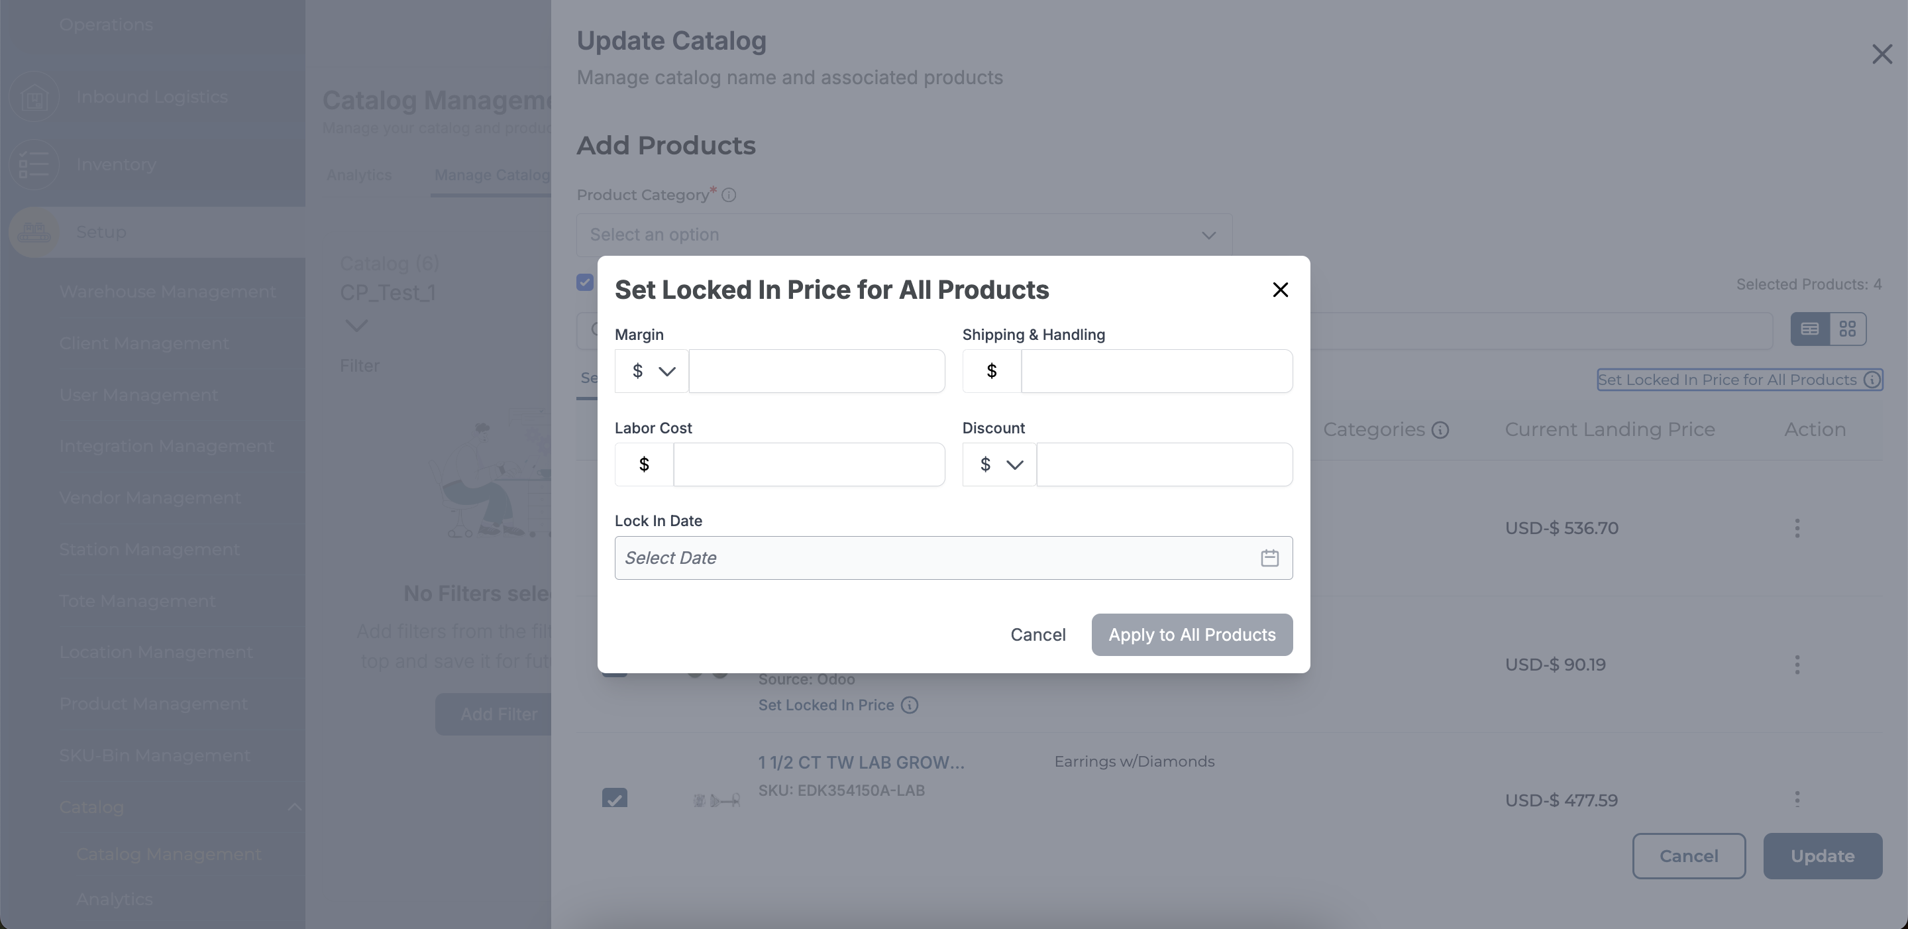Viewport: 1908px width, 929px height.
Task: Open action menu for USD-$ 90.19 product
Action: click(x=1797, y=665)
